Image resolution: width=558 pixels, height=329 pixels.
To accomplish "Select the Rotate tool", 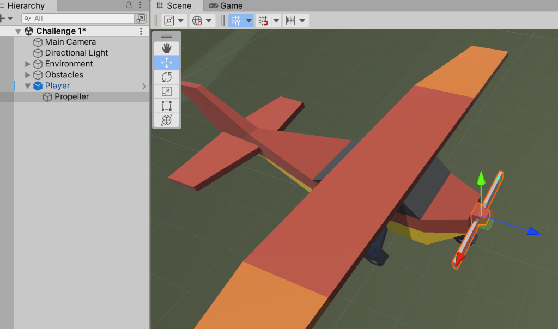I will 167,77.
